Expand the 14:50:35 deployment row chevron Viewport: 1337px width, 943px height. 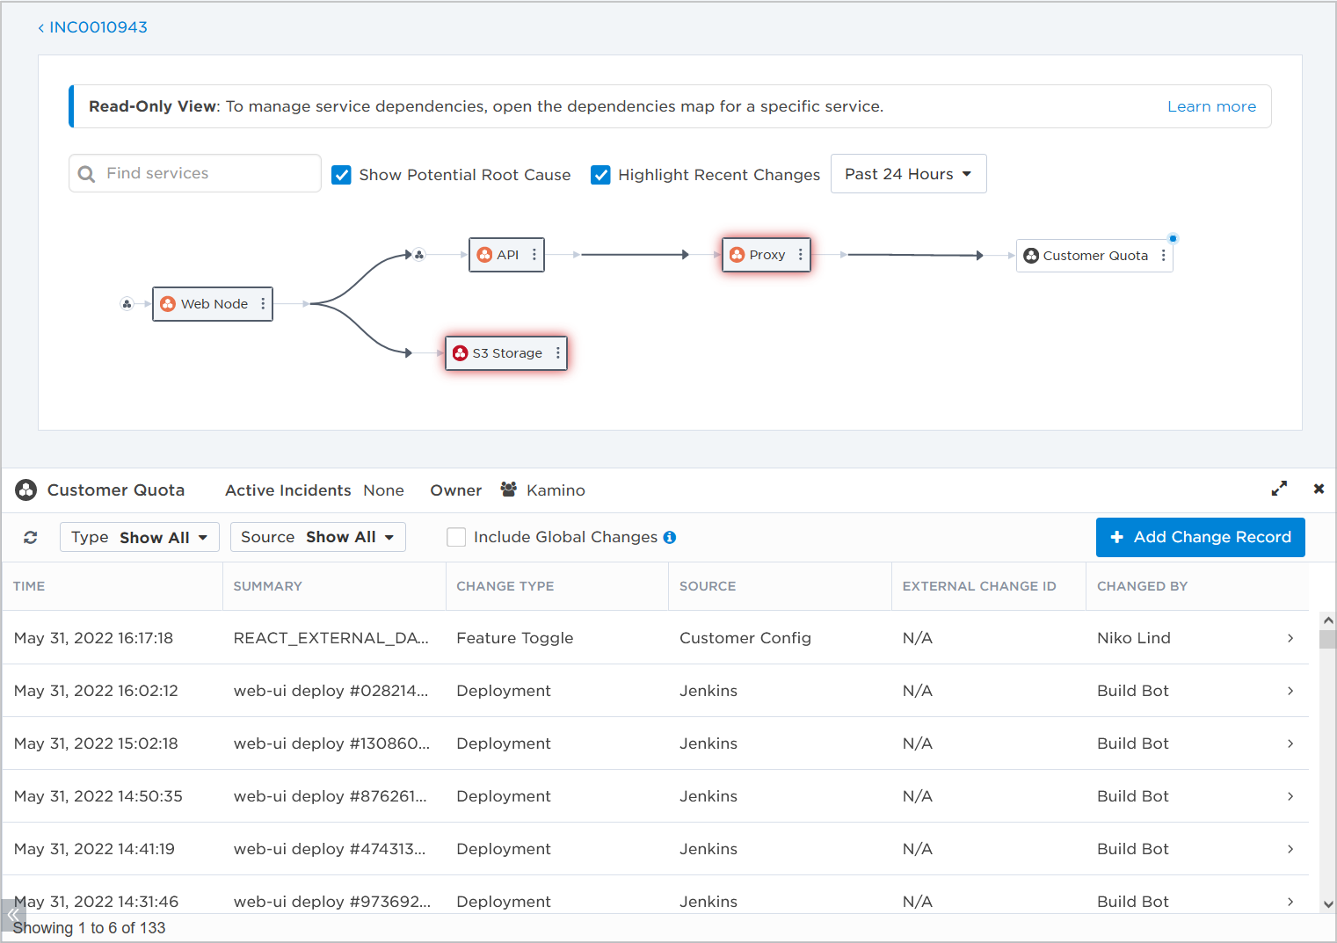click(1290, 796)
